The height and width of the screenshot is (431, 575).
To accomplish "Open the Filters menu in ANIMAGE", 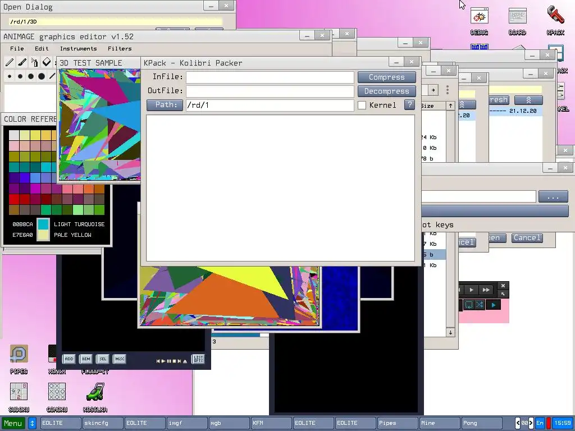I will click(x=120, y=48).
